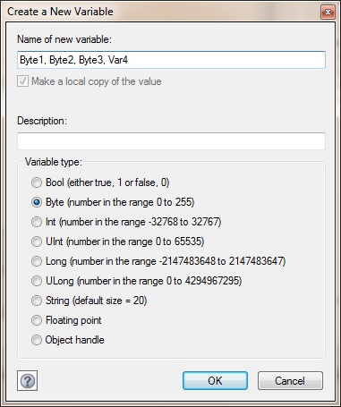Toggle Make a local copy checkbox
Screen dimensions: 341x407
[x=23, y=81]
